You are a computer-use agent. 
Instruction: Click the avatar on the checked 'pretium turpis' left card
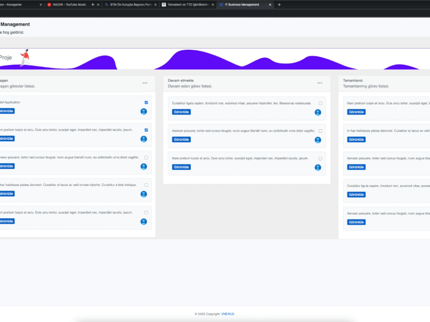click(144, 139)
